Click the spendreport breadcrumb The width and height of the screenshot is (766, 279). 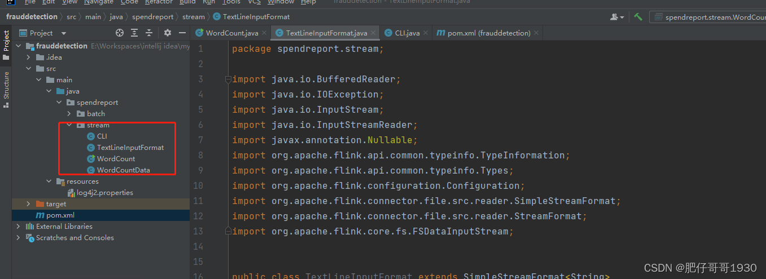tap(152, 17)
